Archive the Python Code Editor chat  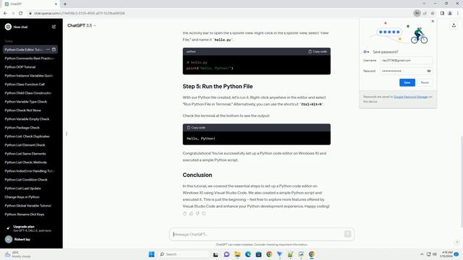pos(54,50)
